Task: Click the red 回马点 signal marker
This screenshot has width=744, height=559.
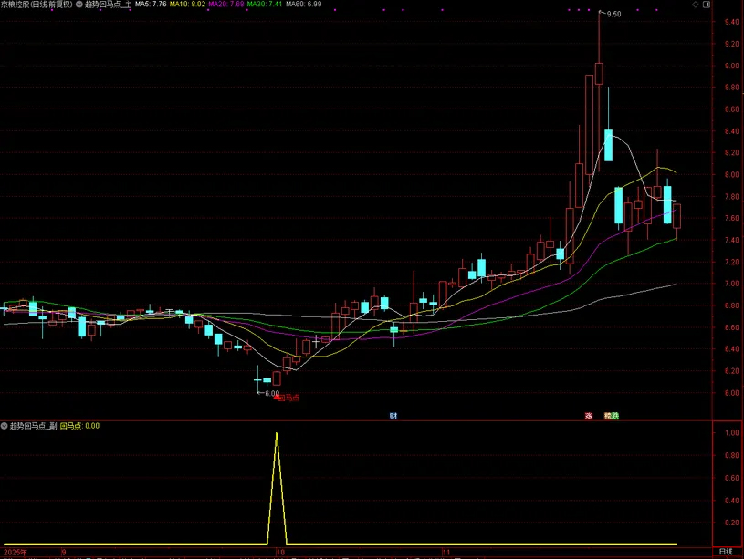Action: tap(288, 398)
